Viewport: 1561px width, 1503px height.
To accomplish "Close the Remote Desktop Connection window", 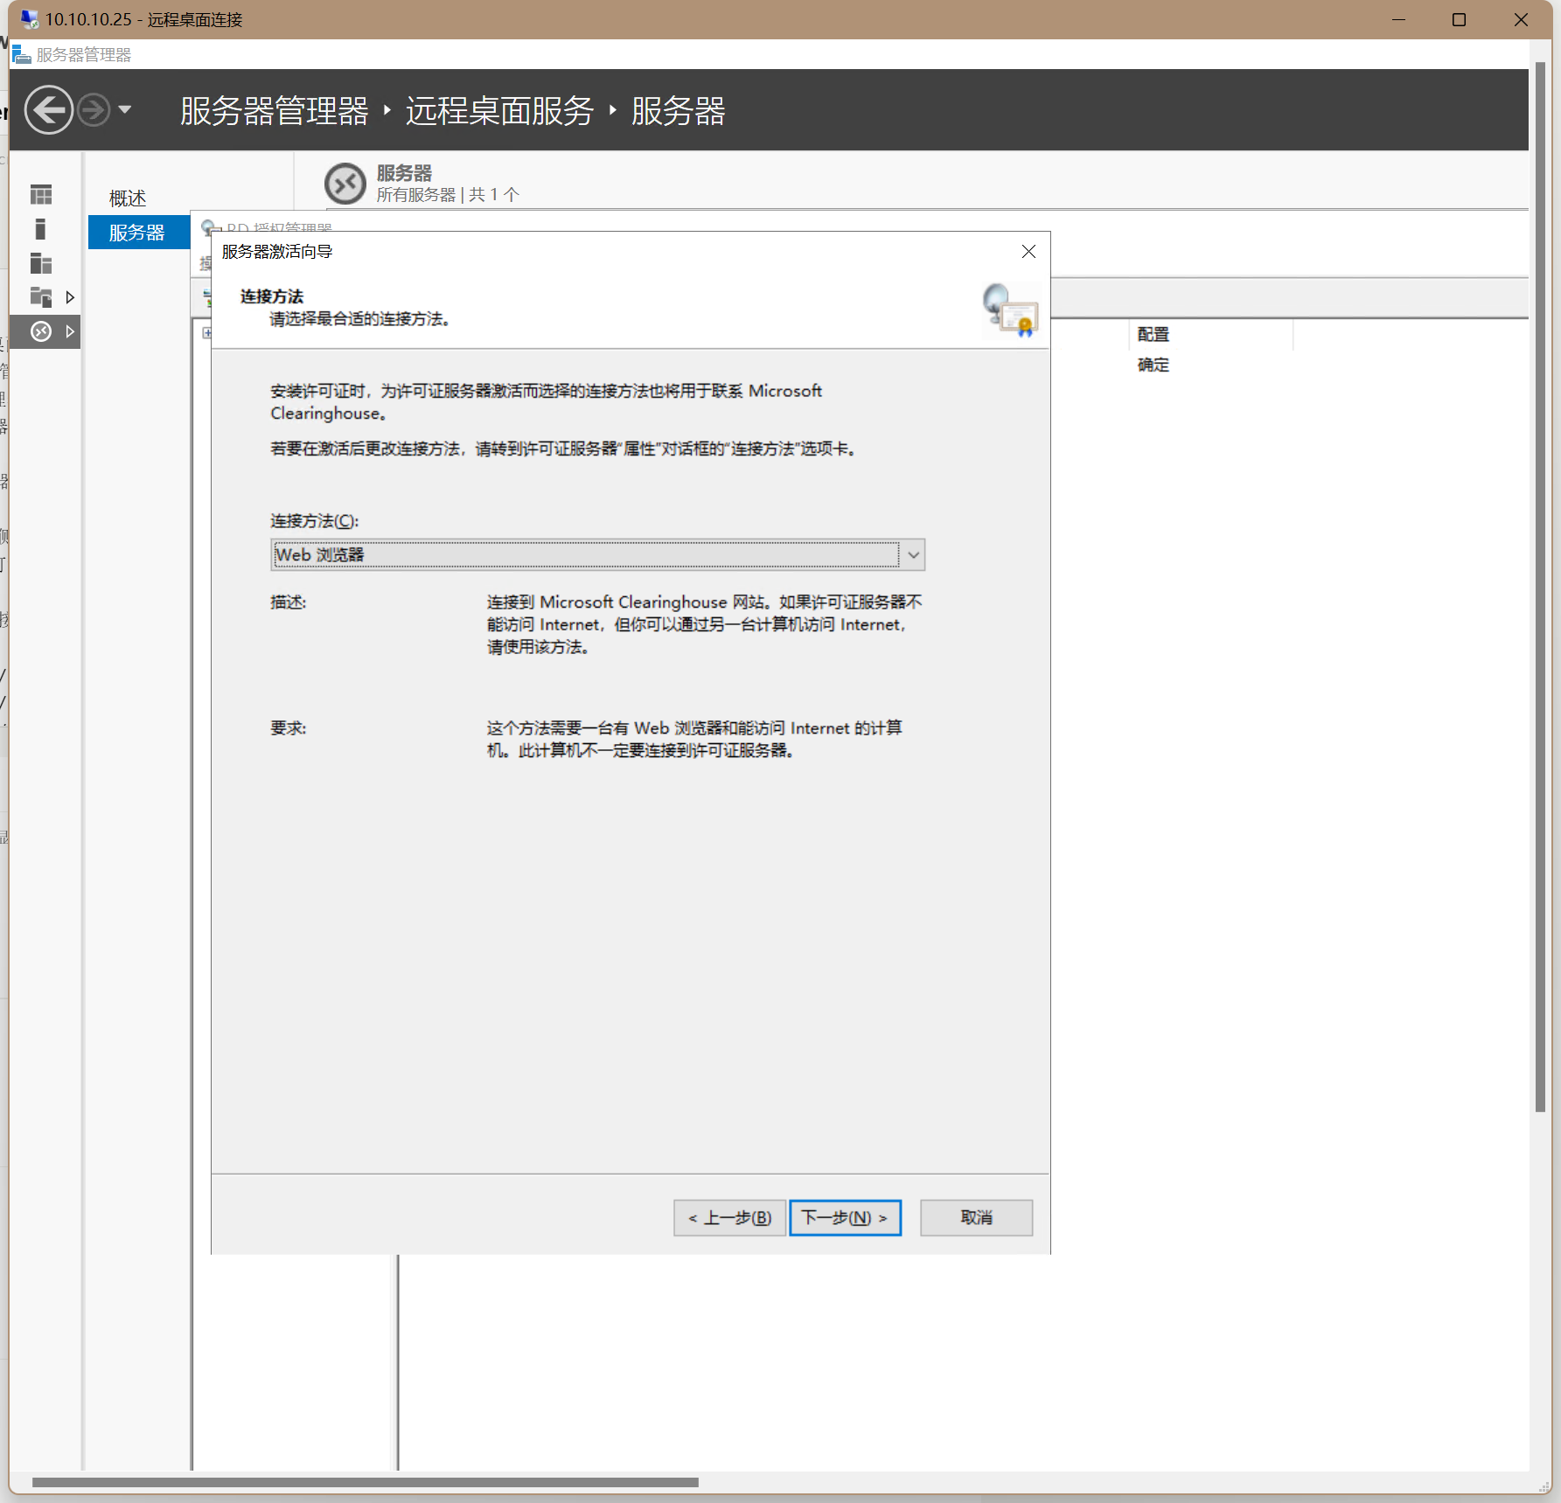I will coord(1521,19).
